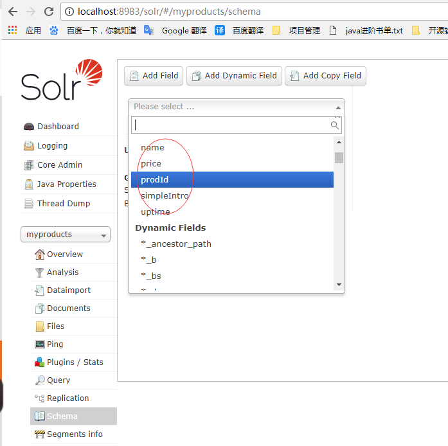448x446 pixels.
Task: Reload the page with refresh icon
Action: [x=49, y=12]
